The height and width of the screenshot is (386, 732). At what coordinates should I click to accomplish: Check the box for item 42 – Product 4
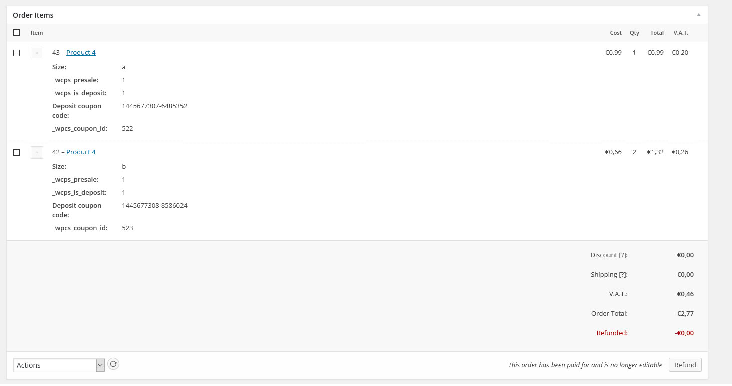(17, 152)
